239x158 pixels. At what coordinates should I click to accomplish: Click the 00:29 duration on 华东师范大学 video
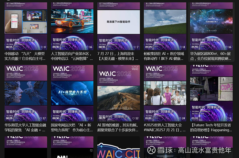[9, 118]
